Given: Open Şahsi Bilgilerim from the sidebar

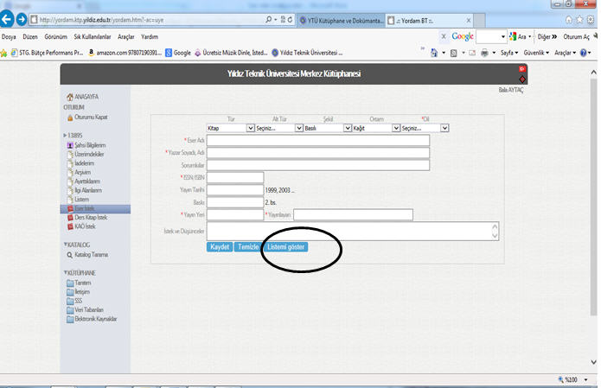Looking at the screenshot, I should (70, 145).
